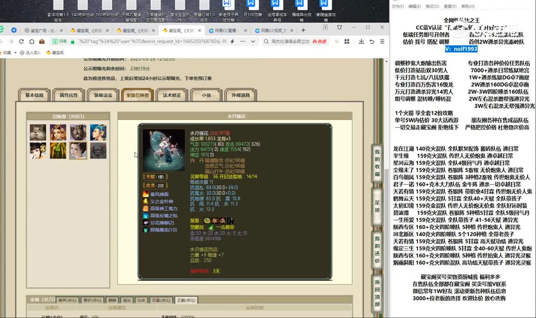The image size is (536, 318).
Task: Open the 帮助(H) menu in Notepad
Action: [468, 6]
